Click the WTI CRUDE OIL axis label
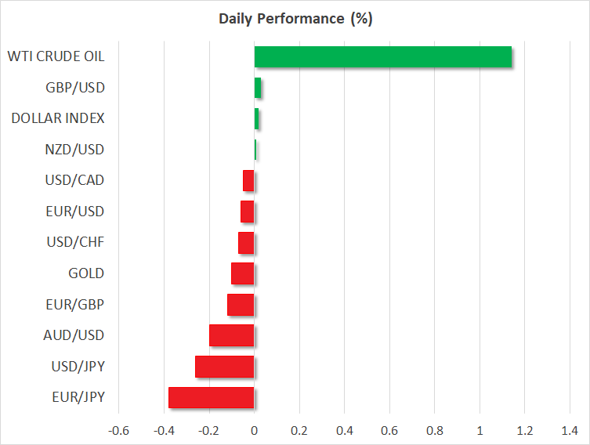This screenshot has width=590, height=445. coord(56,56)
